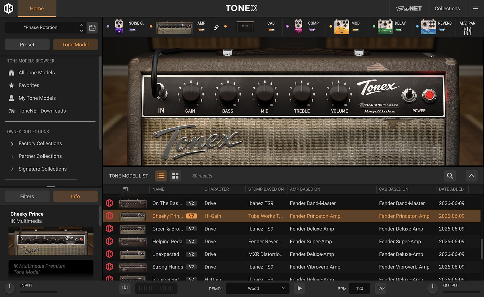Click the OUTPUT level knob
Screen dimensions: 484x297
pos(432,289)
